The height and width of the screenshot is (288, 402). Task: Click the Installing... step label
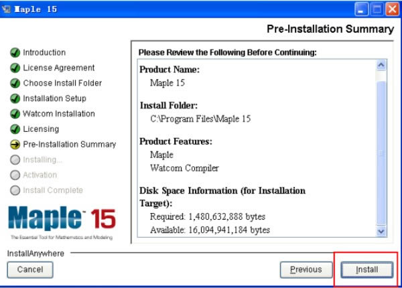42,159
